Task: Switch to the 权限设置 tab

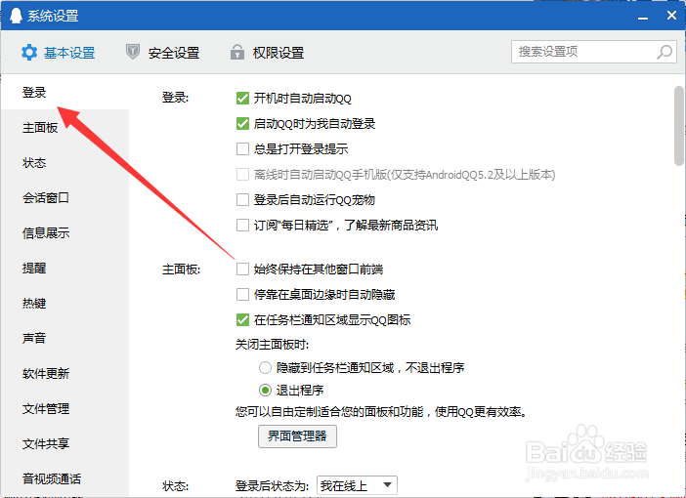Action: pyautogui.click(x=267, y=53)
